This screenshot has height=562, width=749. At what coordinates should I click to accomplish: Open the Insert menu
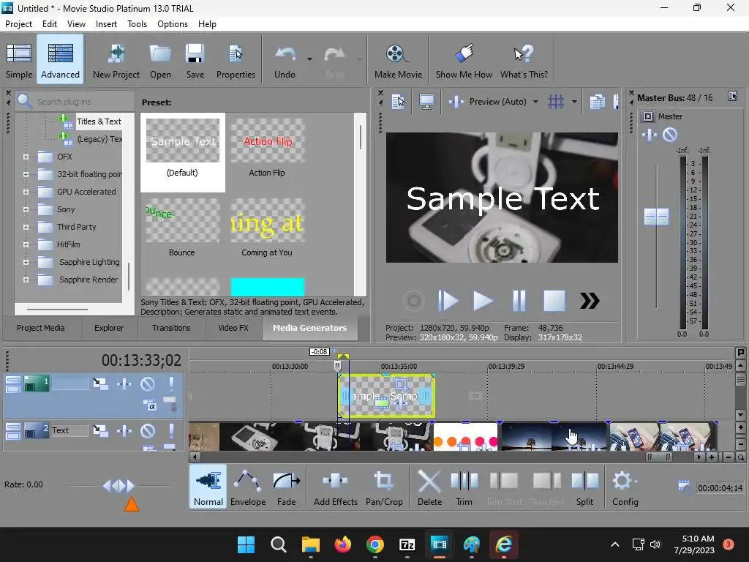tap(106, 24)
